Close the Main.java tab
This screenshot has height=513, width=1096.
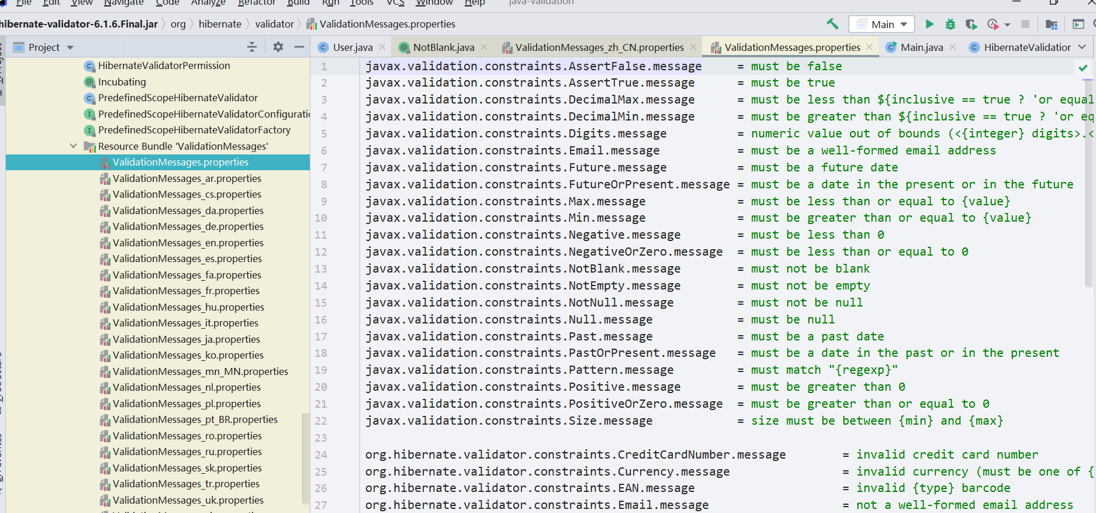953,47
